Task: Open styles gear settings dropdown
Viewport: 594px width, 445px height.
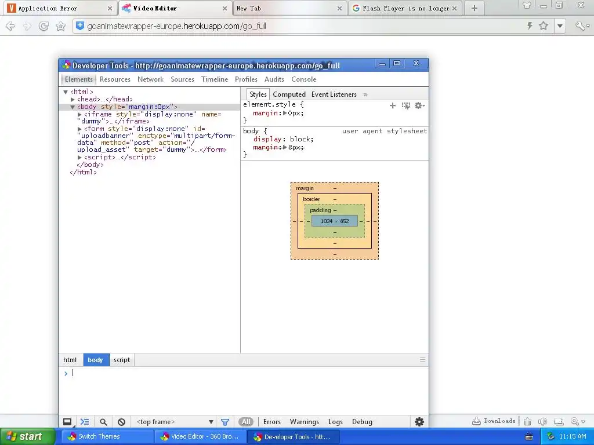Action: pos(419,105)
